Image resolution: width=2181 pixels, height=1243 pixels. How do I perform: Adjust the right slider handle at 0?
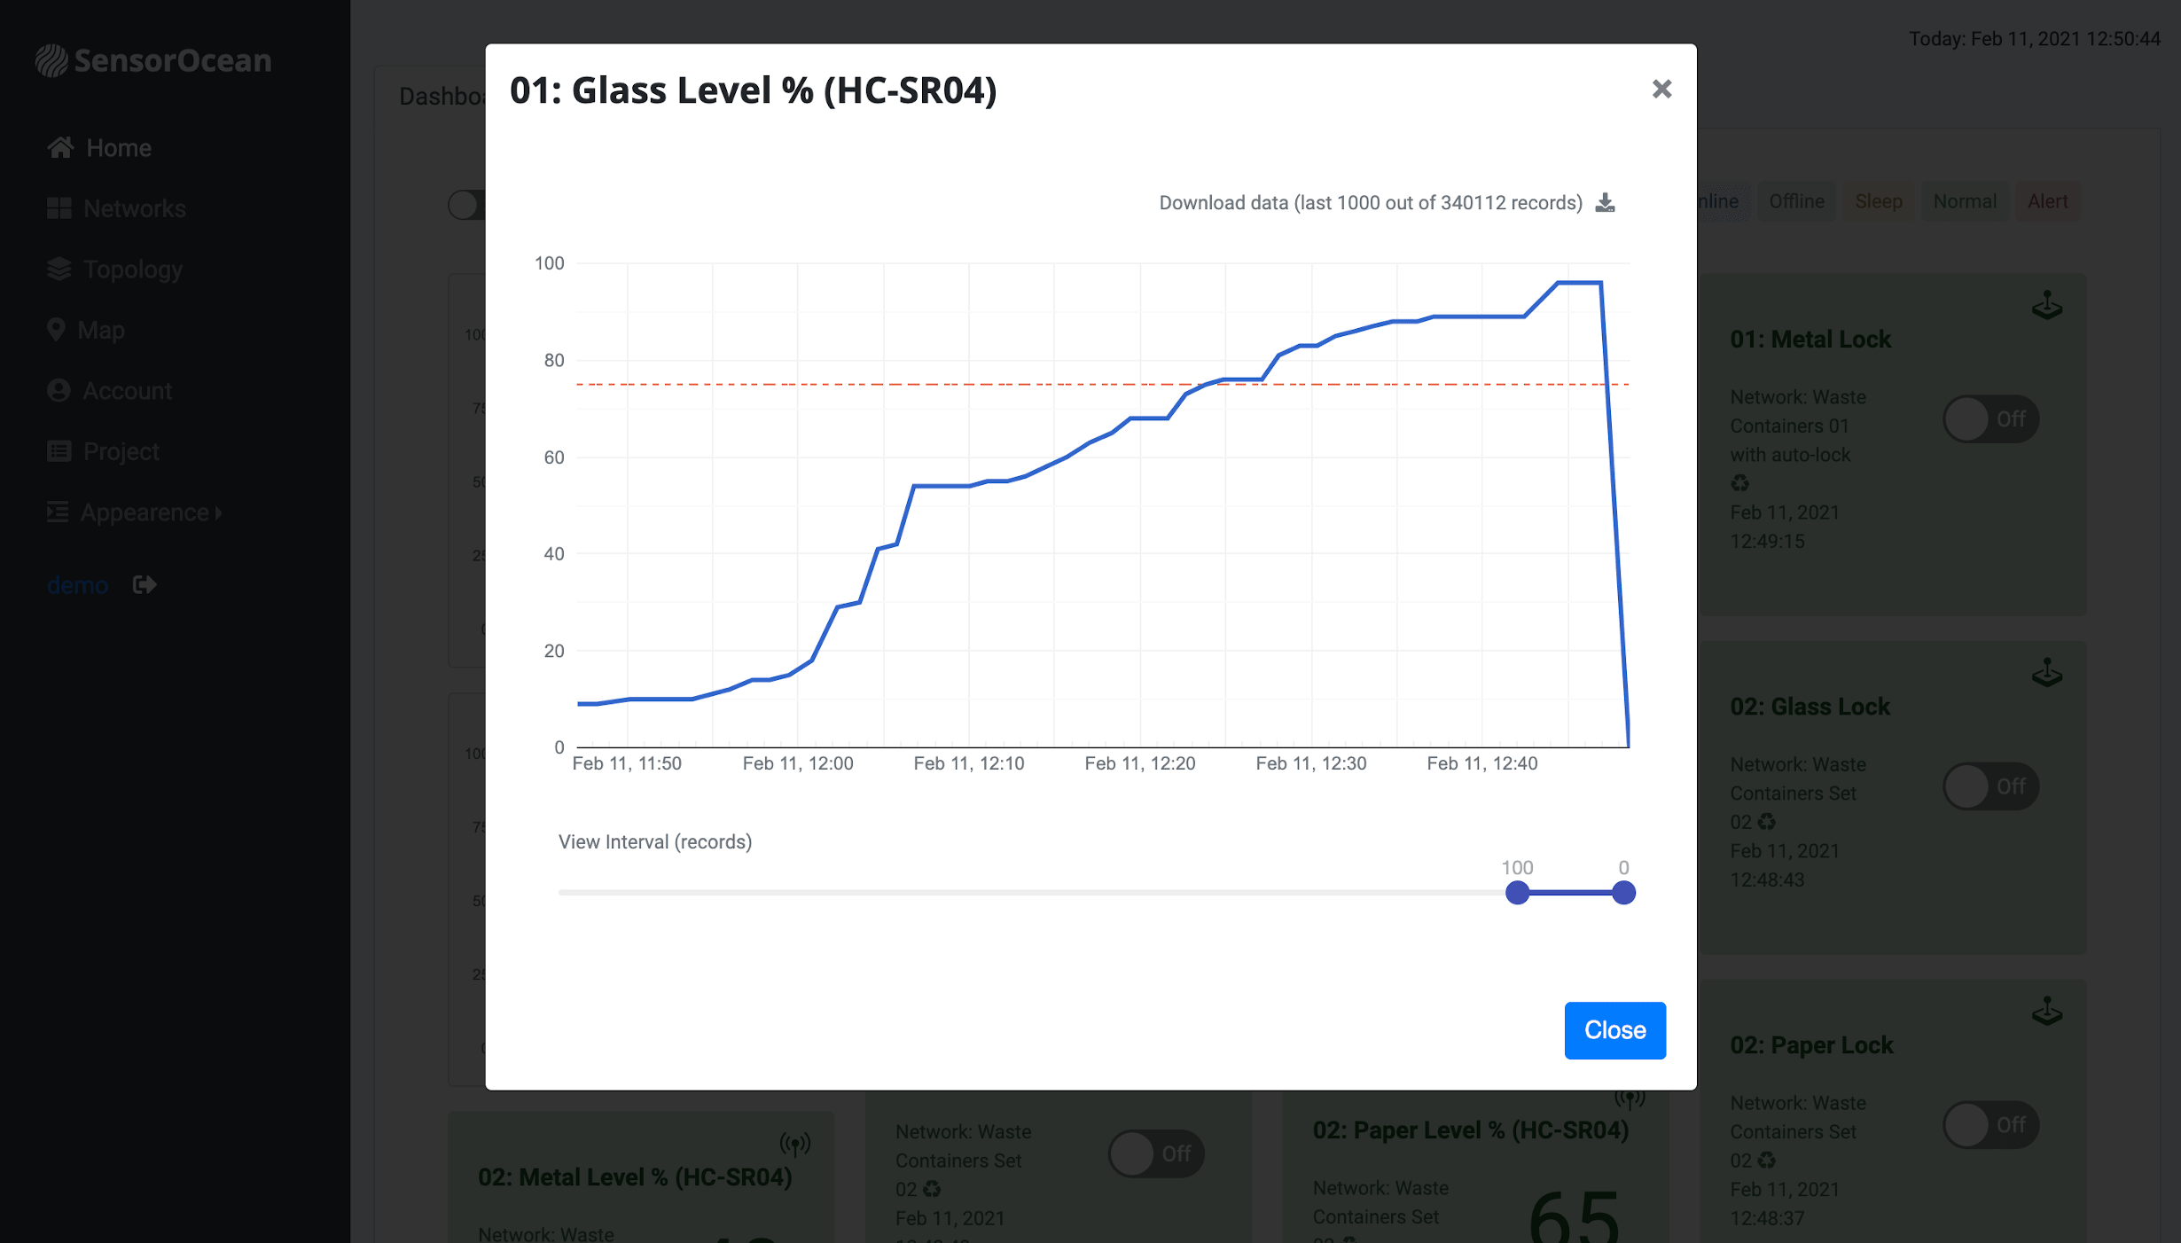(x=1623, y=893)
